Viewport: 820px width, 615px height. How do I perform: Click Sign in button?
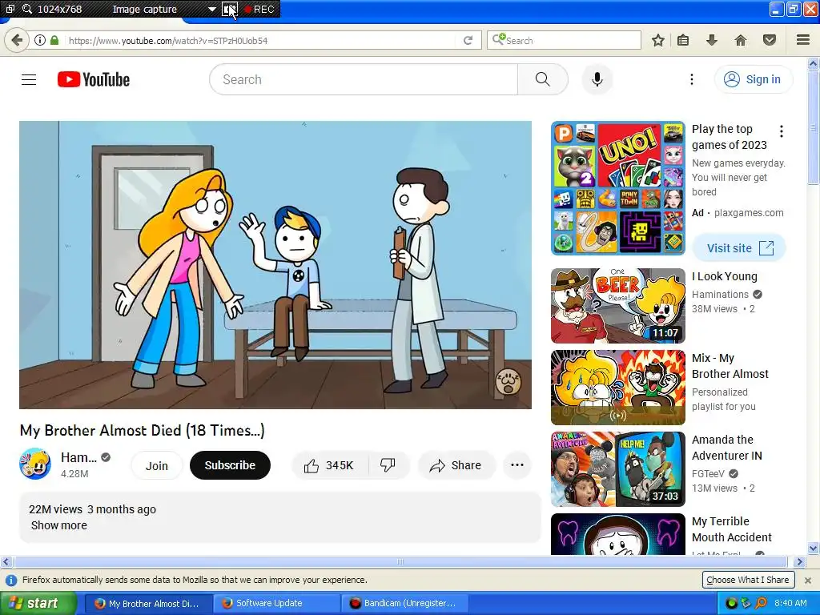coord(753,79)
